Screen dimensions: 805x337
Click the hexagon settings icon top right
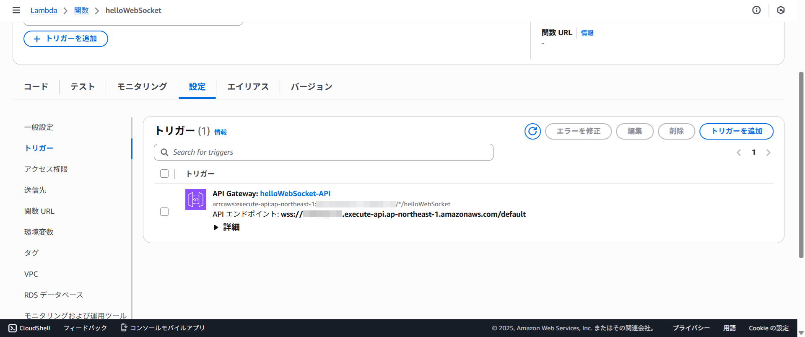[781, 10]
